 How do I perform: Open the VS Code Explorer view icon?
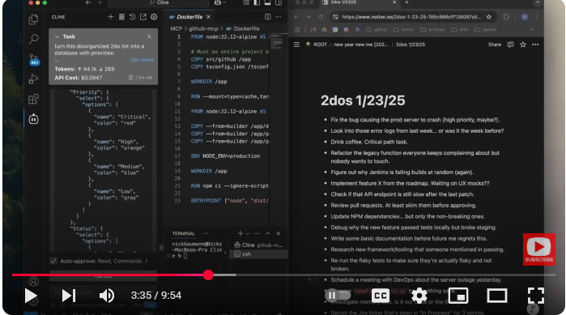[33, 19]
